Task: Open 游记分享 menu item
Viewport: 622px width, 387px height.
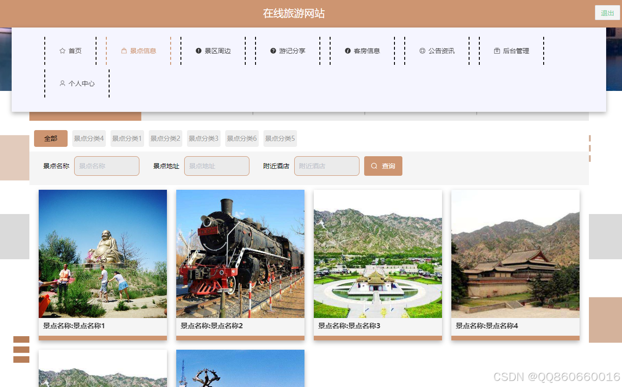Action: pyautogui.click(x=288, y=51)
